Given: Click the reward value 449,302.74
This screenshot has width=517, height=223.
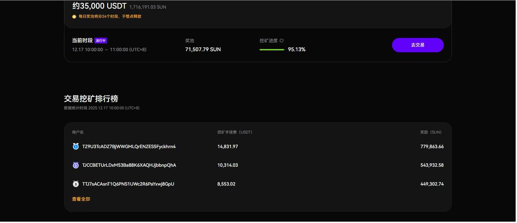Looking at the screenshot, I should [432, 184].
